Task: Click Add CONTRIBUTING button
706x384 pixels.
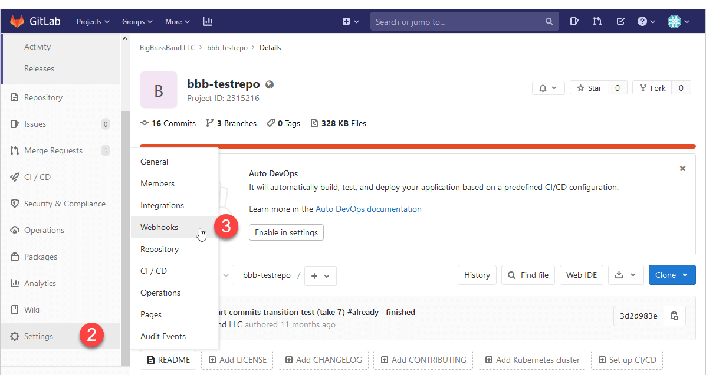Action: point(423,360)
